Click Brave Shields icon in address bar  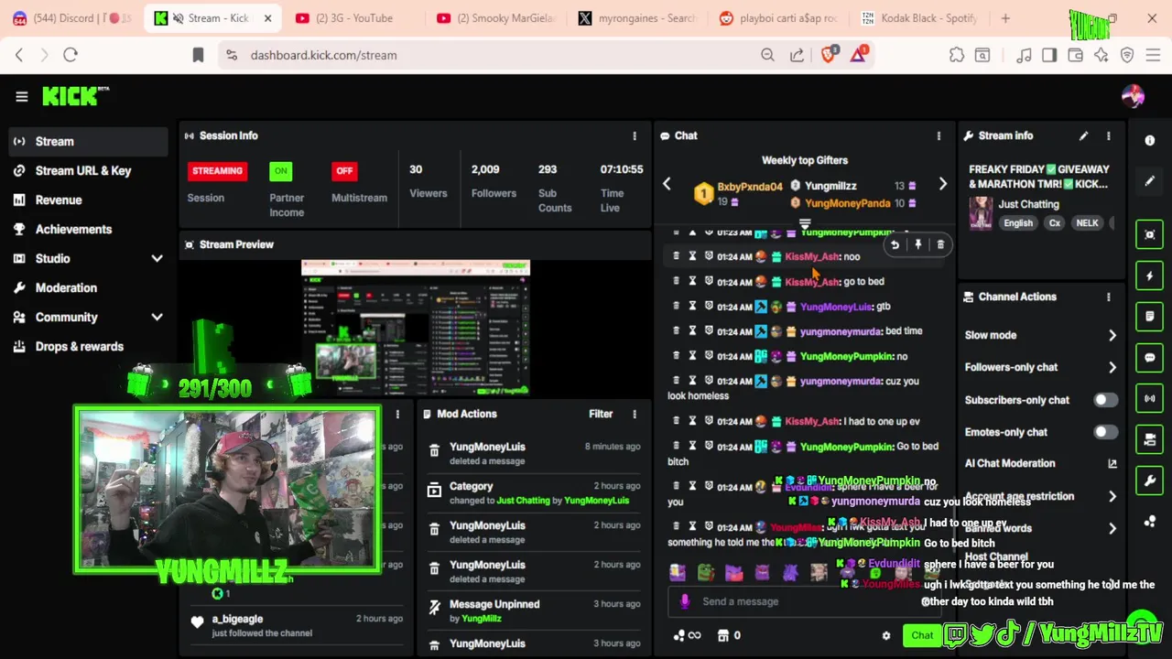tap(829, 54)
